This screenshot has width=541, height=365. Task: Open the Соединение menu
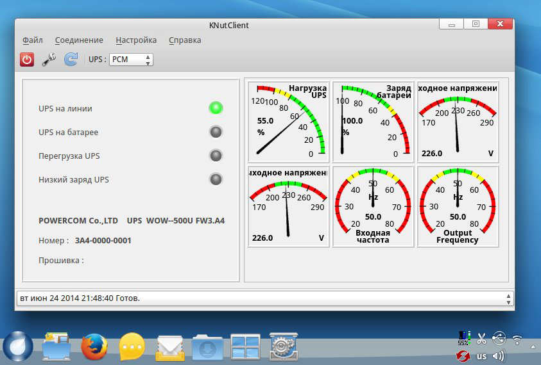pyautogui.click(x=79, y=40)
